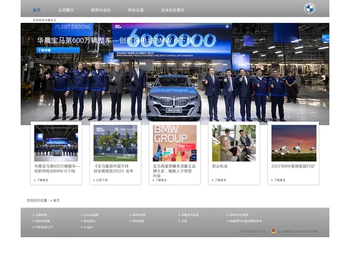Click 了解更多 under 职业机会 card
This screenshot has height=263, width=350.
click(219, 180)
